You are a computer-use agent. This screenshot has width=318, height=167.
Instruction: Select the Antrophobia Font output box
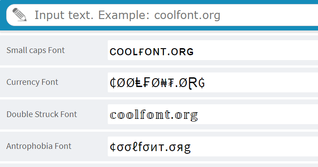coord(213,146)
